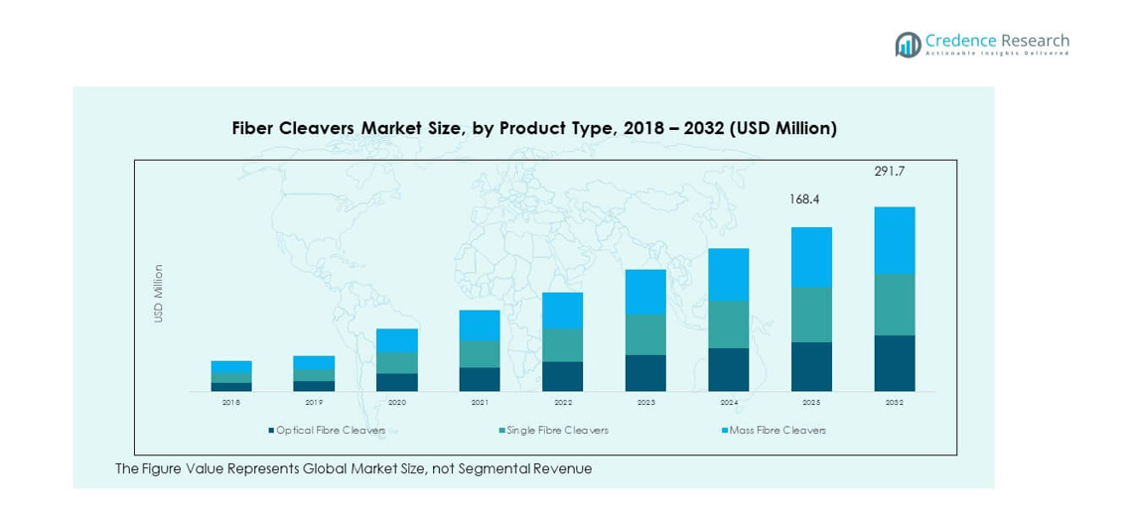This screenshot has height=517, width=1134.
Task: Select the Single Fibre Cleavers legend label
Action: tap(558, 431)
